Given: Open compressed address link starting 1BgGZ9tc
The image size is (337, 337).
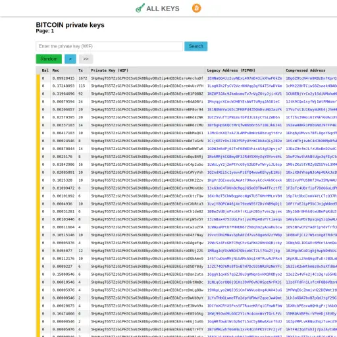Looking at the screenshot, I should point(311,78).
